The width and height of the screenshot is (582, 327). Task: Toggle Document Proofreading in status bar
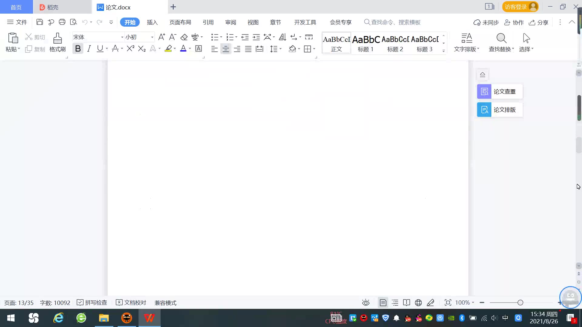click(x=131, y=302)
